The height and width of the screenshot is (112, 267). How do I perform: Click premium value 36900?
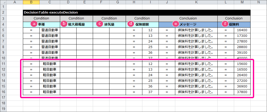(x=242, y=86)
